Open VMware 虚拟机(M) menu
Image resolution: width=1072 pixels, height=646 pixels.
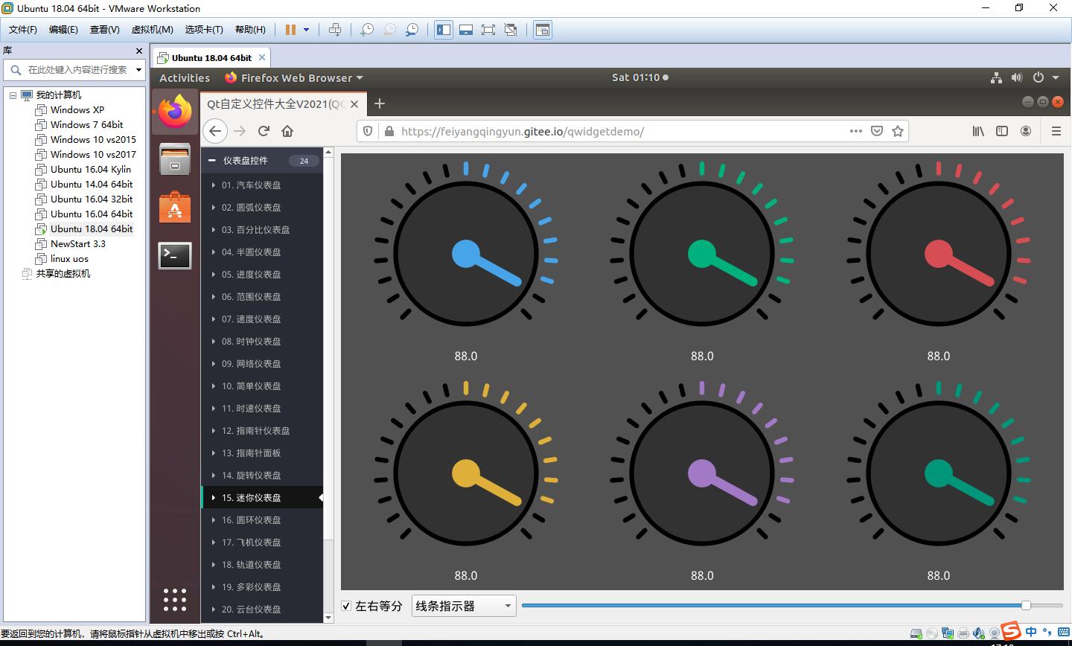coord(152,30)
